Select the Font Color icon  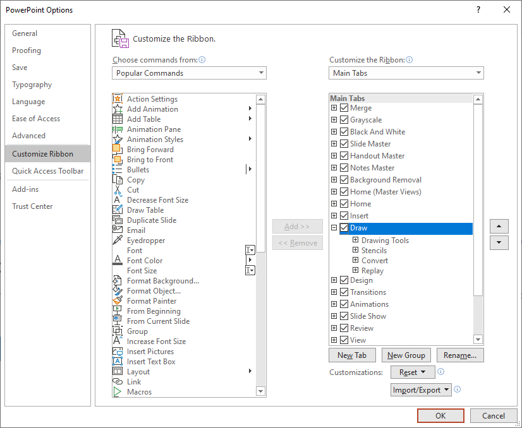[117, 260]
